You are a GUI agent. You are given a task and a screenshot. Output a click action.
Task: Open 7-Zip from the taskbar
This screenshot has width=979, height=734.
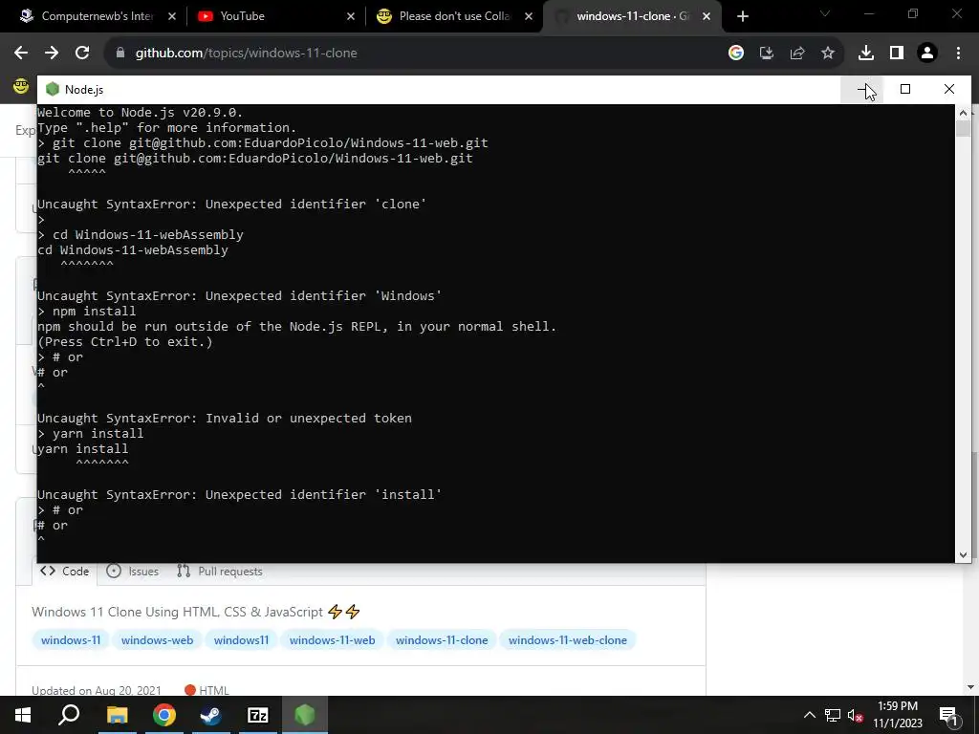pos(258,715)
